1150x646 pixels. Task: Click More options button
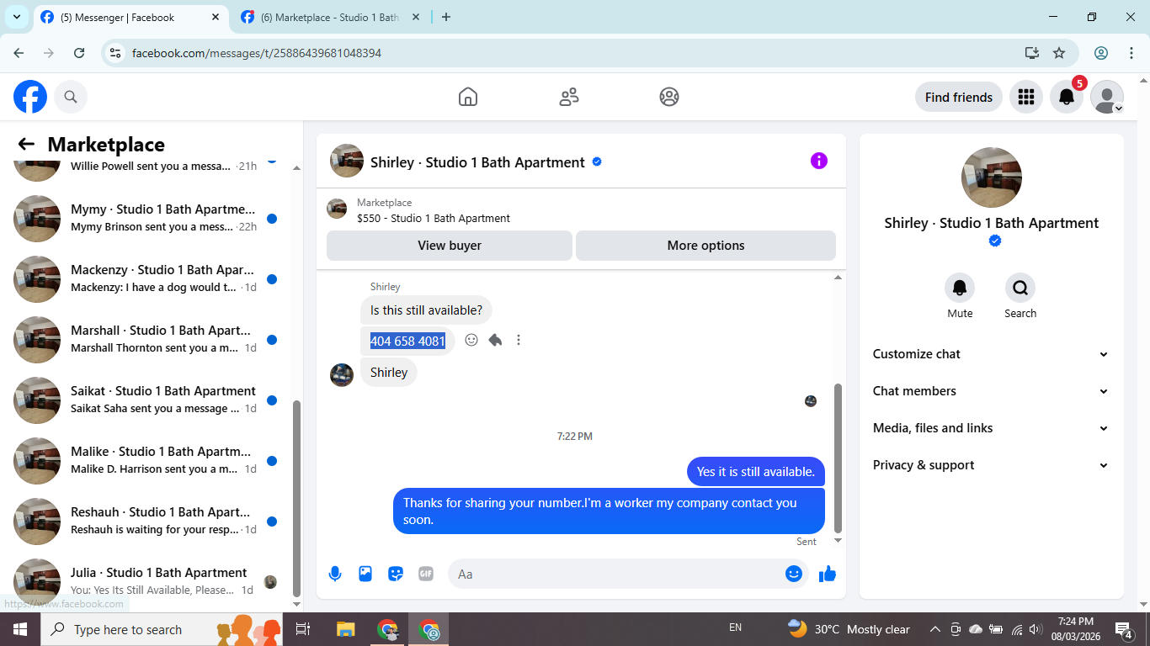coord(705,246)
